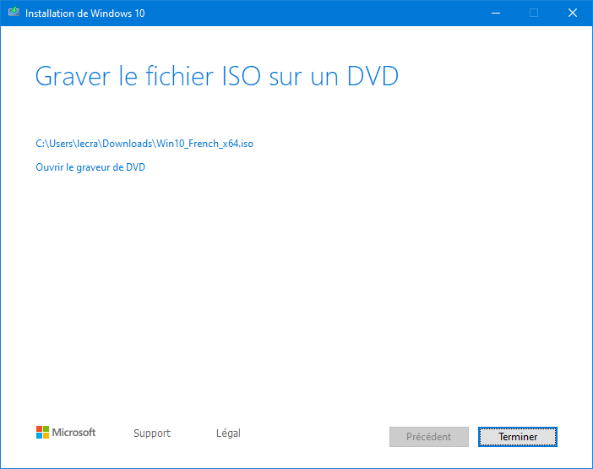Click the heading Graver le fichier ISO sur un DVD

(217, 76)
